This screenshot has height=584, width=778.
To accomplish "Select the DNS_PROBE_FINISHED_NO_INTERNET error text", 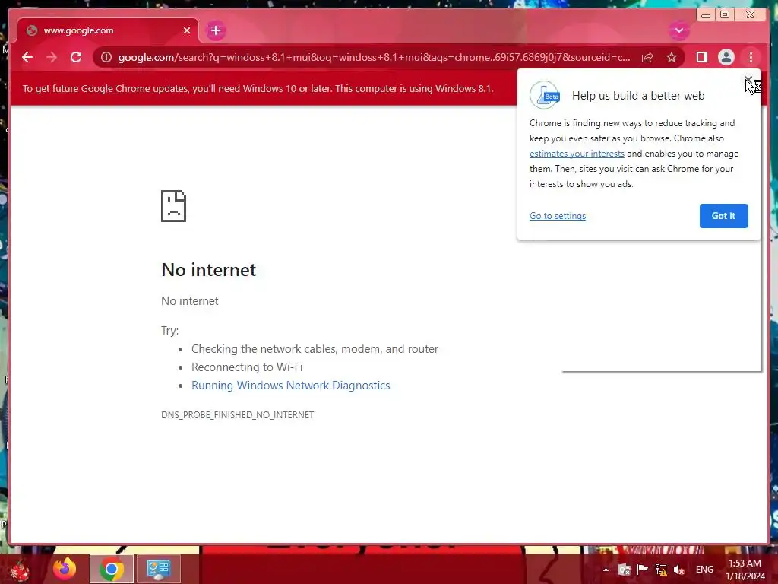I will [238, 414].
